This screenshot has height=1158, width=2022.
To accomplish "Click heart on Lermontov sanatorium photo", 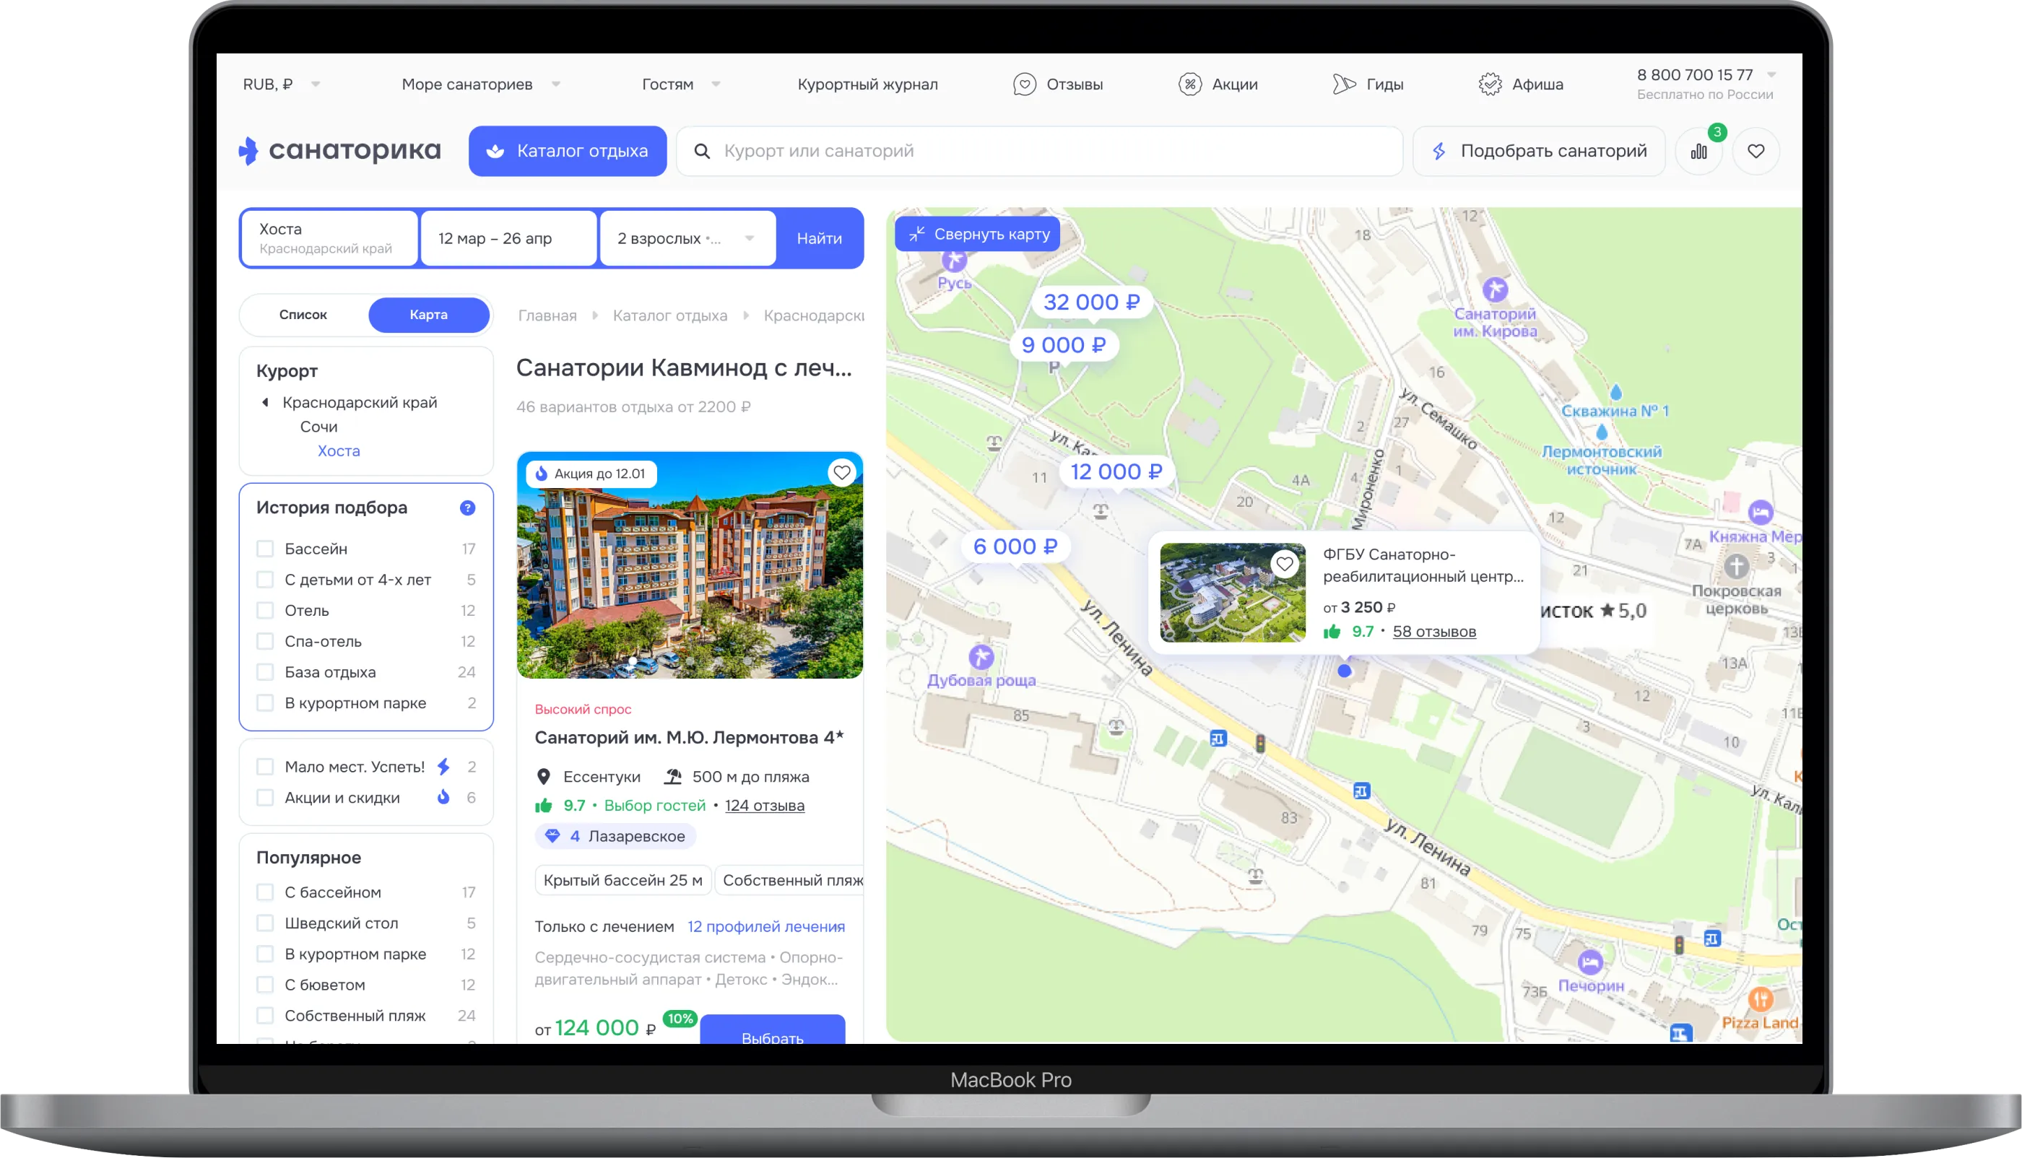I will [x=841, y=473].
